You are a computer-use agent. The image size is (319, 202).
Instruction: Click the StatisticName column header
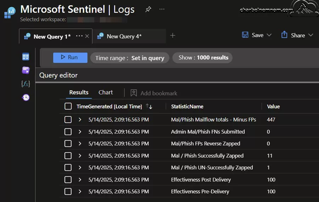tap(187, 106)
